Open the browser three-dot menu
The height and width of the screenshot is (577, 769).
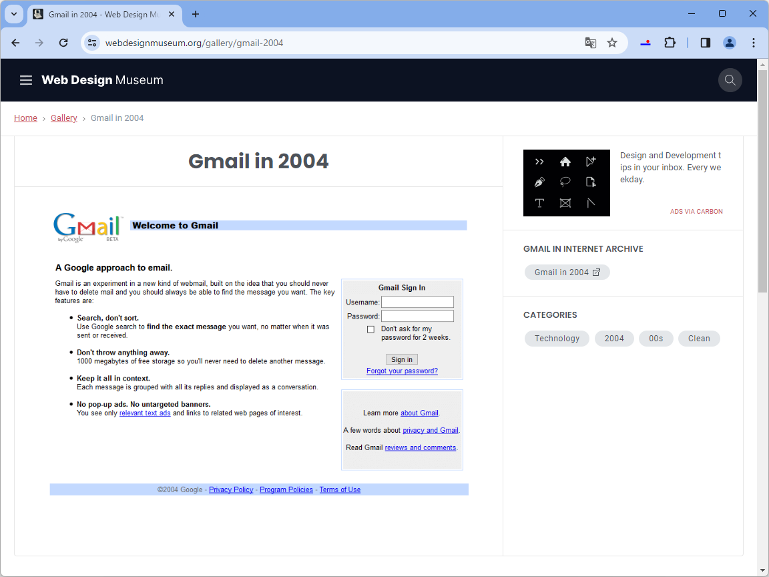coord(753,42)
